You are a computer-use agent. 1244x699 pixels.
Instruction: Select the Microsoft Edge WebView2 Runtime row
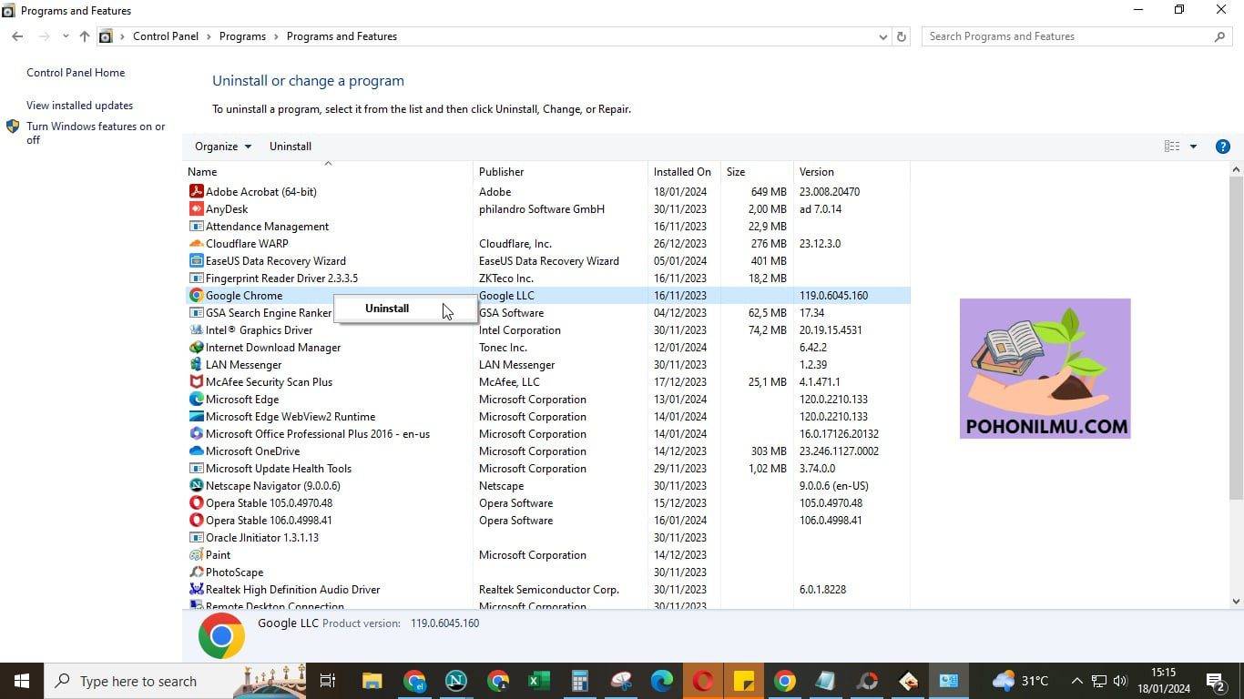tap(546, 416)
